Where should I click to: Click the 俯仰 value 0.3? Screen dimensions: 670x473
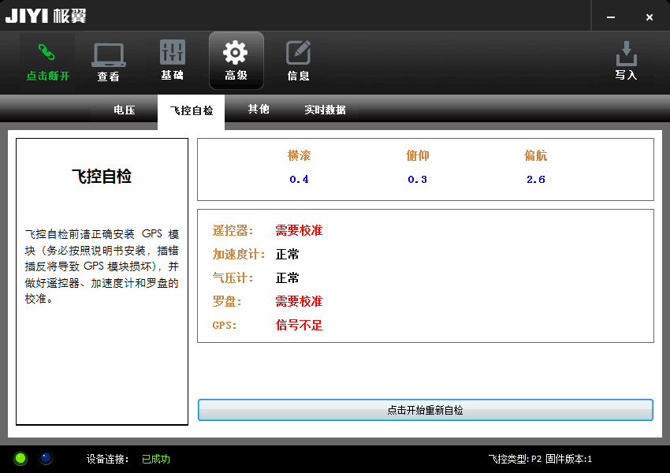pyautogui.click(x=418, y=180)
